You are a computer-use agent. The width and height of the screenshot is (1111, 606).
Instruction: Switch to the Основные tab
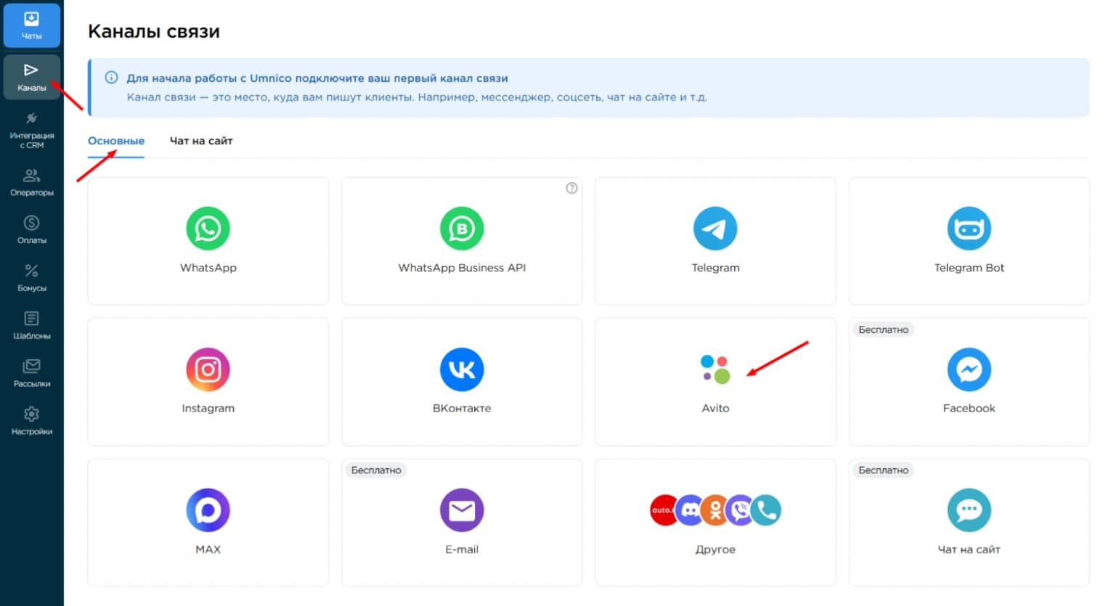[116, 141]
